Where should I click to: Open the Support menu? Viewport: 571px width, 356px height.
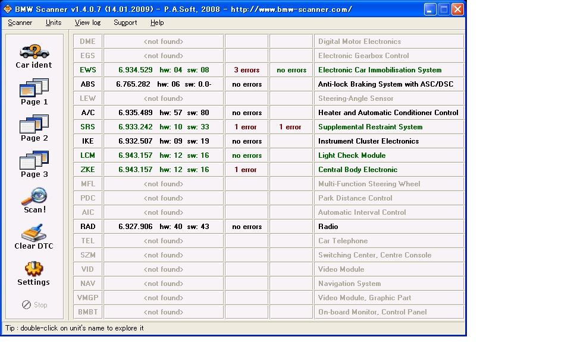(x=126, y=23)
